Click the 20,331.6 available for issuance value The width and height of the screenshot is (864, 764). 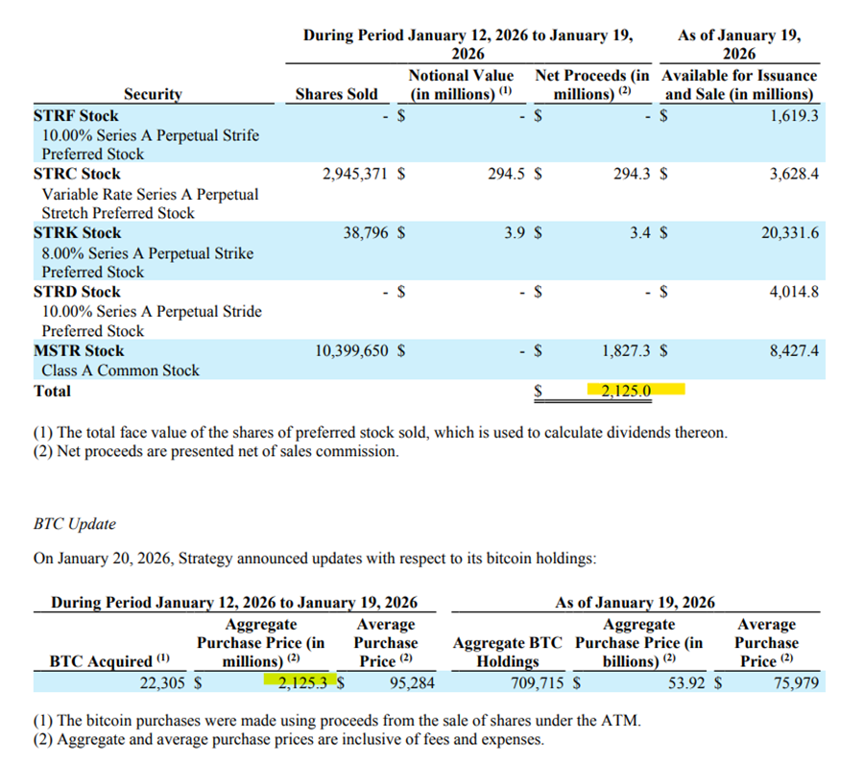click(789, 233)
